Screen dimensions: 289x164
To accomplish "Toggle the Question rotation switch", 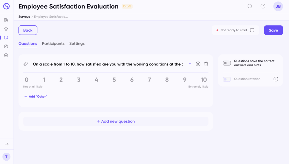I will (227, 79).
